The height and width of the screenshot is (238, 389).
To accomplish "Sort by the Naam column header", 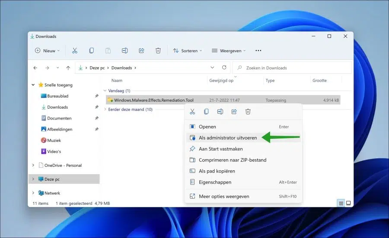I will [x=117, y=80].
